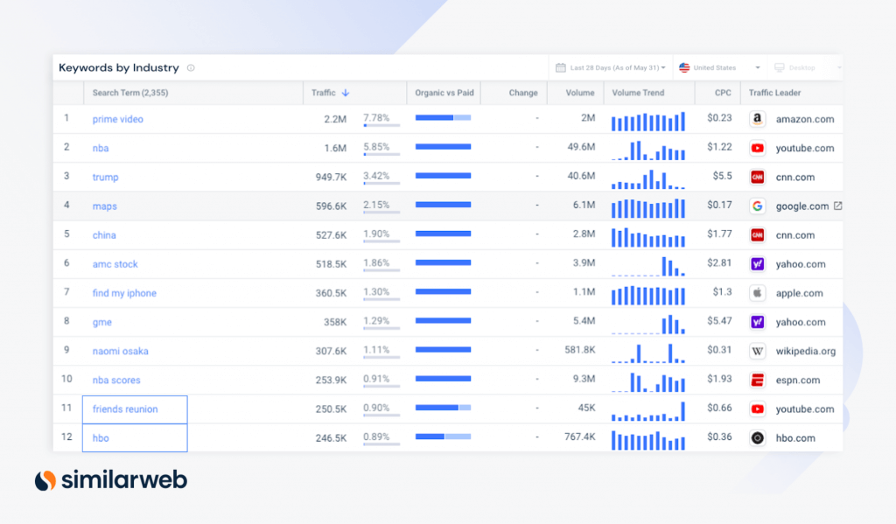Click the Apple icon for find my iphone
Image resolution: width=896 pixels, height=524 pixels.
point(757,293)
